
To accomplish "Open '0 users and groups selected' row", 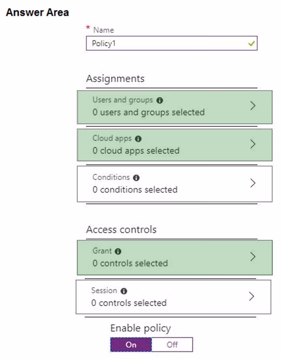I will point(175,107).
